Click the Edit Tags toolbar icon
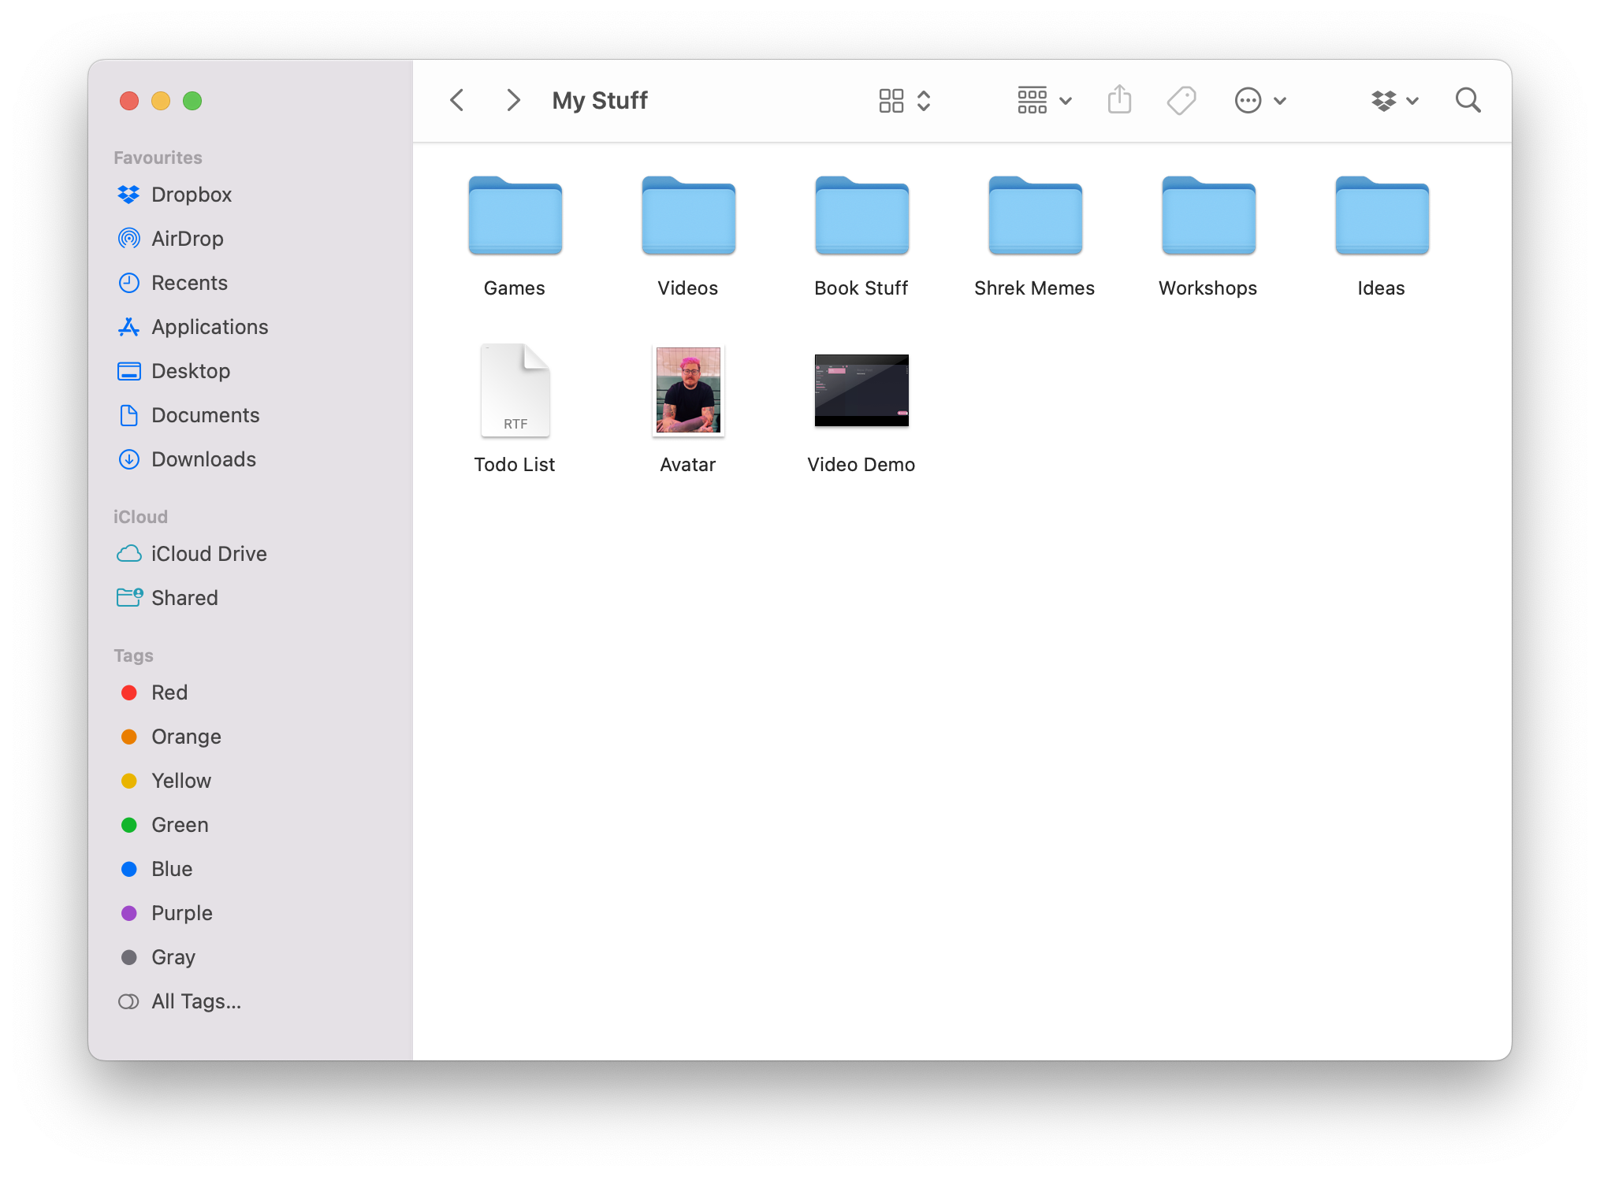The width and height of the screenshot is (1600, 1177). pos(1181,100)
